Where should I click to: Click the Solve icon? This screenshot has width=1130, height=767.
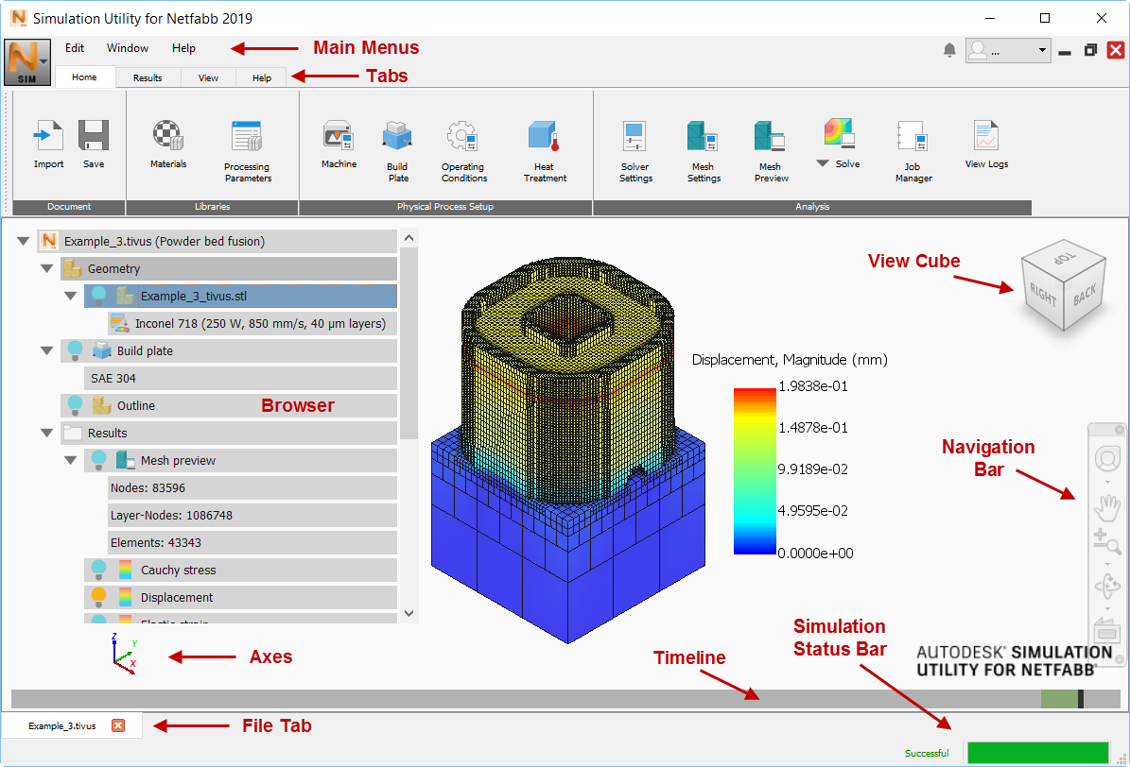840,134
